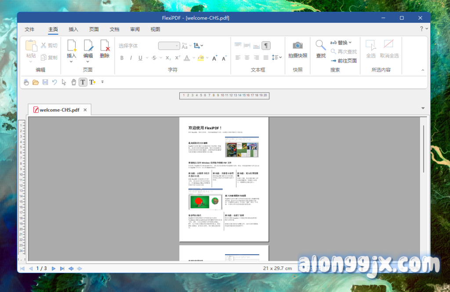Click the Open folder icon

36,82
